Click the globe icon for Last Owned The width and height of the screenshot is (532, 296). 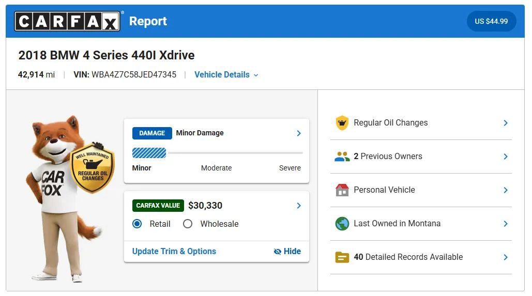[342, 224]
